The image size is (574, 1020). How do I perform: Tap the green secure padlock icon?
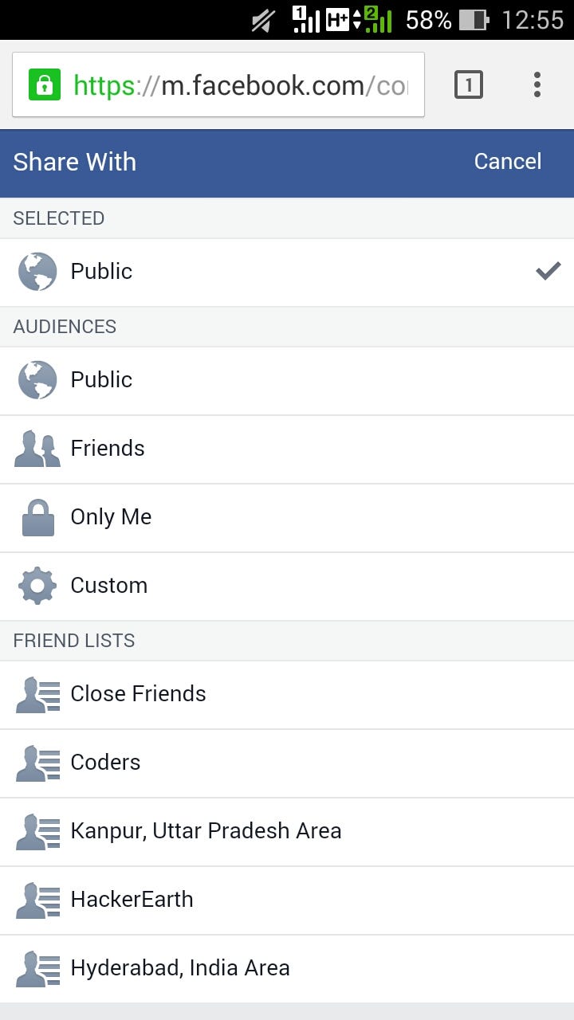tap(45, 84)
